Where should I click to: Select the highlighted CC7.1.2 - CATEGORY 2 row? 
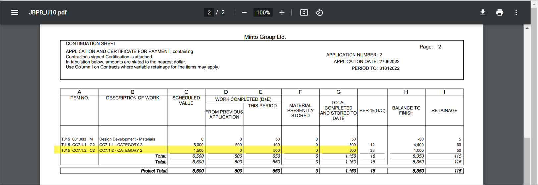pyautogui.click(x=121, y=150)
